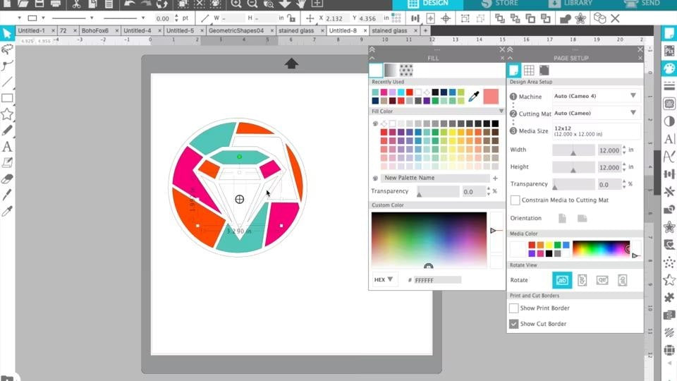Open the LIBRARY tab

[x=573, y=4]
